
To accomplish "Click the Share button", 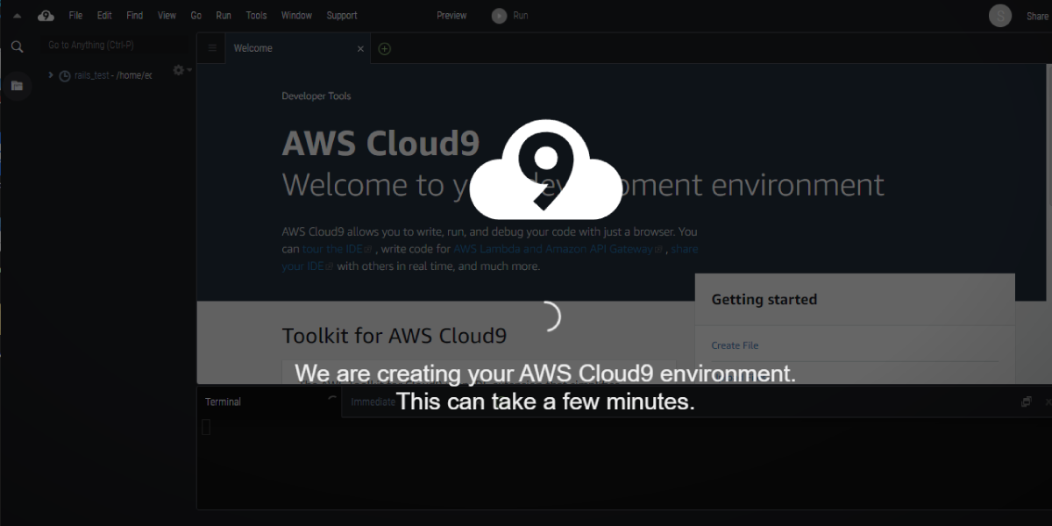I will point(1037,16).
